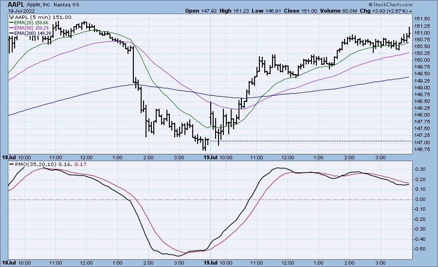Click the 'Low 146.91' value
This screenshot has height=267, width=438.
267,11
